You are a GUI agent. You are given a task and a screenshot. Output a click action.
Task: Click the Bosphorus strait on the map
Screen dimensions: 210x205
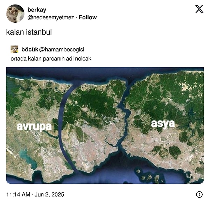click(125, 115)
